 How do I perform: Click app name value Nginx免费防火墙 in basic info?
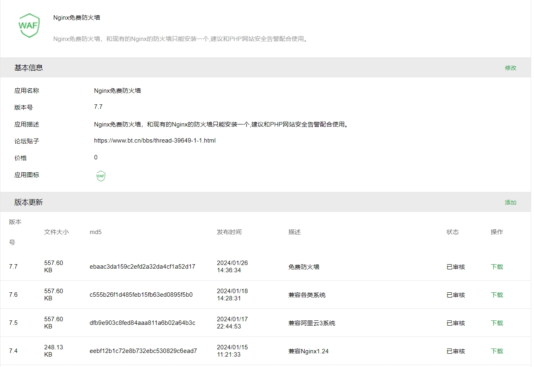pos(118,91)
